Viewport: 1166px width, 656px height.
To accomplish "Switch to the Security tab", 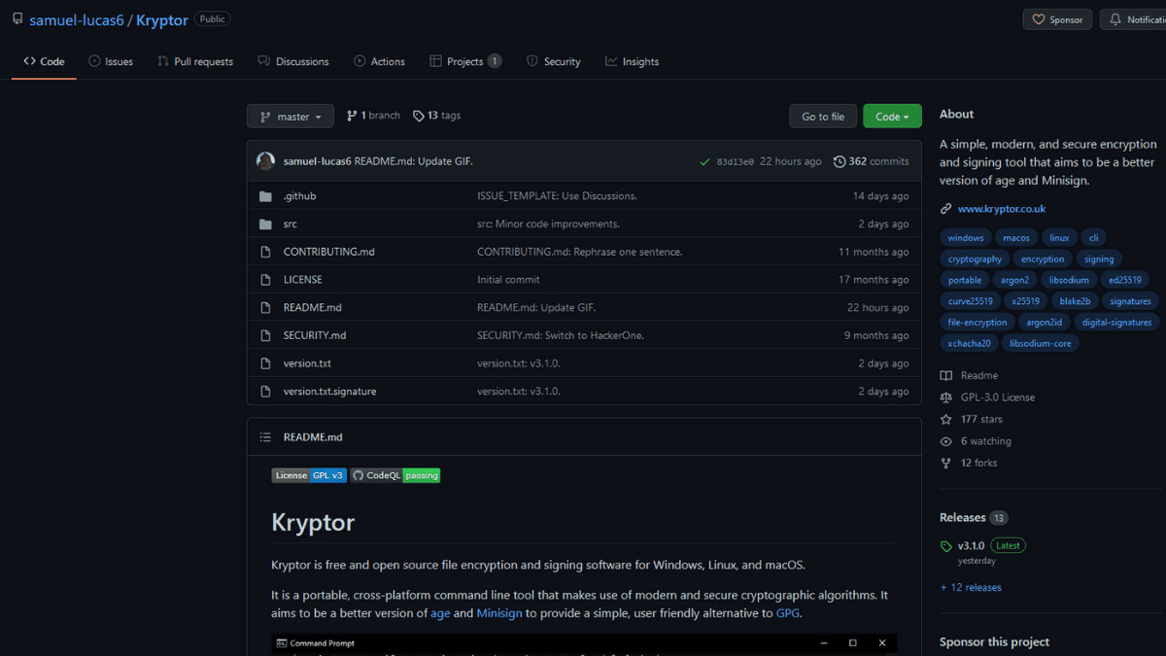I will [x=554, y=61].
